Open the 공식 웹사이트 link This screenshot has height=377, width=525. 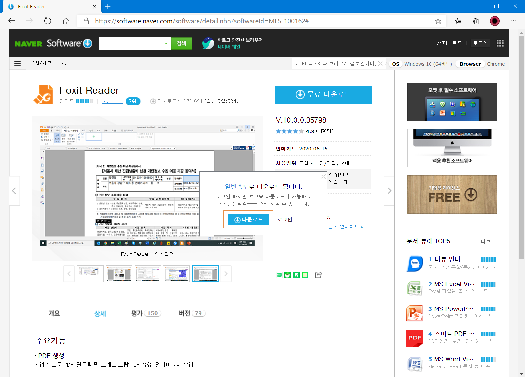pos(346,227)
